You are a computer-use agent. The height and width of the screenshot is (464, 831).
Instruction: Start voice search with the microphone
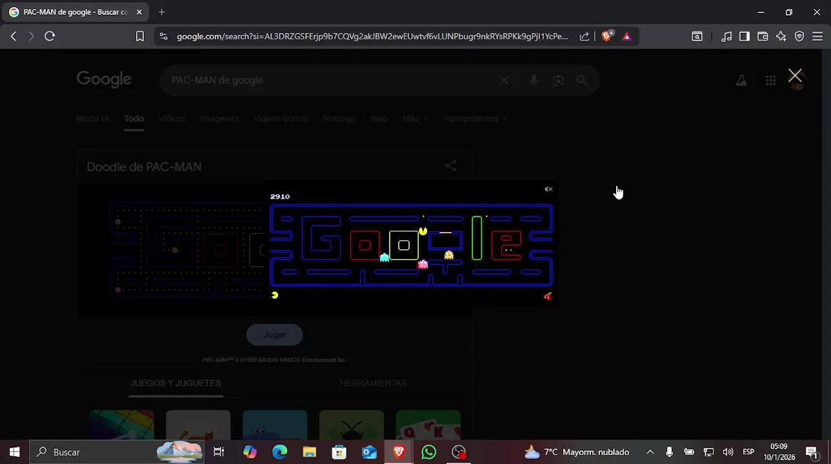pos(534,80)
